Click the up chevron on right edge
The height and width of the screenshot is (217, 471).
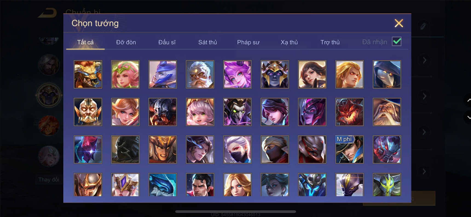tap(469, 100)
